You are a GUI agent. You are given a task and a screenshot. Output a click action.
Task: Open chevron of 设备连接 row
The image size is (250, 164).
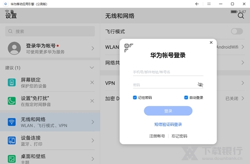point(93,140)
